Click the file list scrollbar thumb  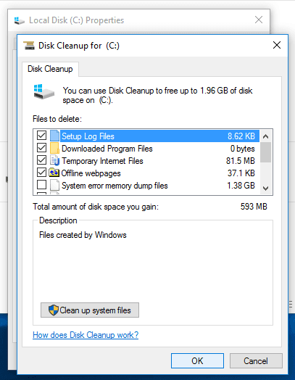[x=266, y=152]
